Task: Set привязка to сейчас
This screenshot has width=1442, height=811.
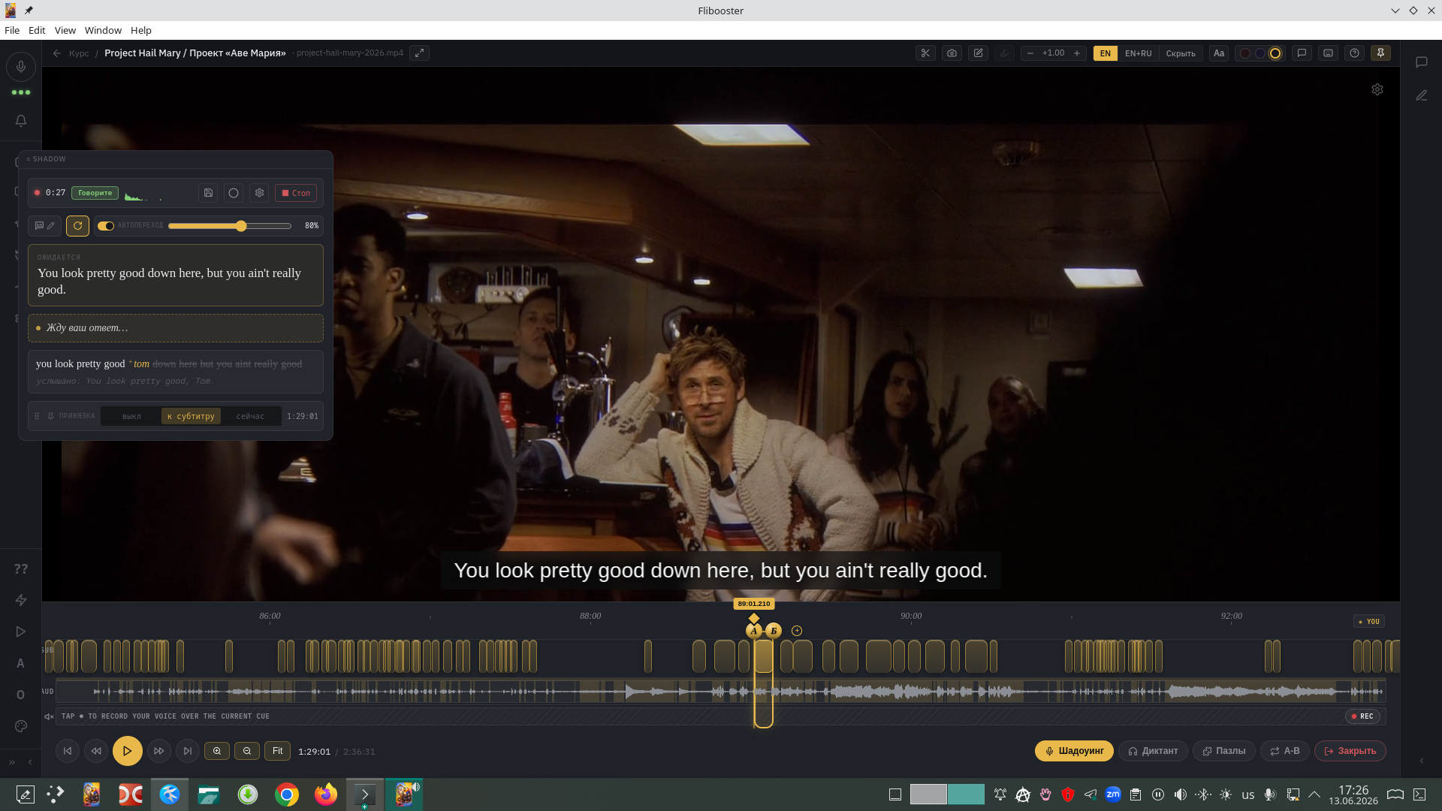Action: 250,416
